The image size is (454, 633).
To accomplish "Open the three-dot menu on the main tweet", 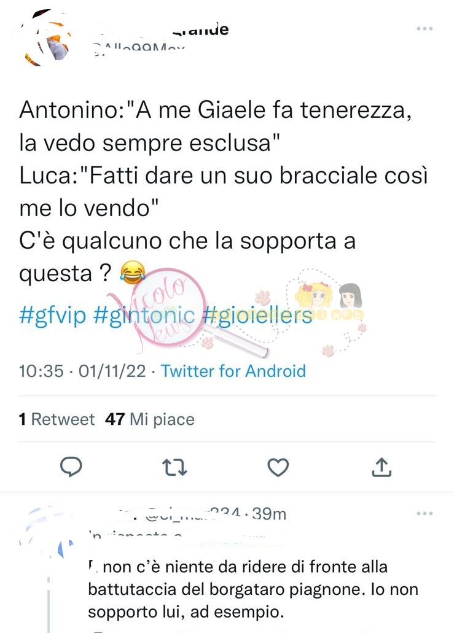I will 425,29.
